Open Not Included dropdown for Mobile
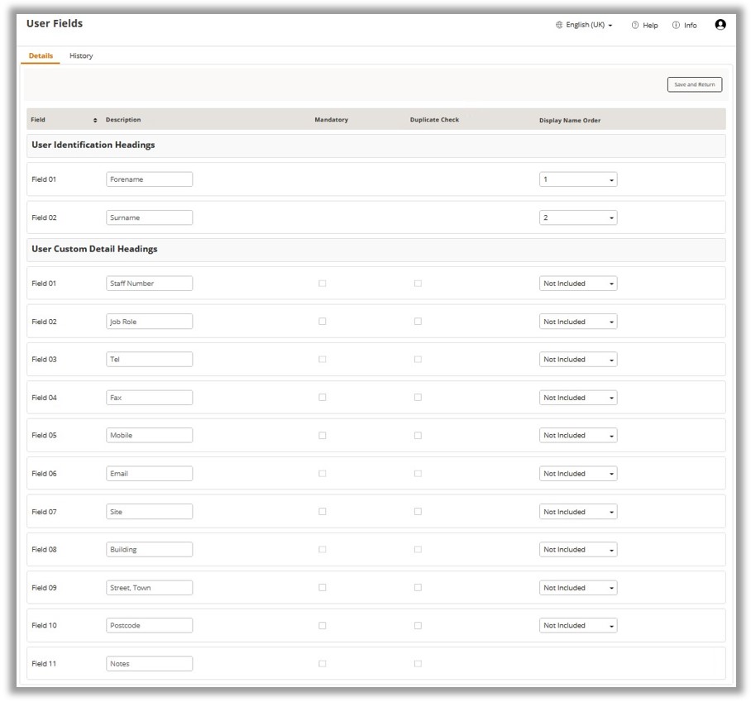Viewport: 751px width, 702px height. [577, 436]
